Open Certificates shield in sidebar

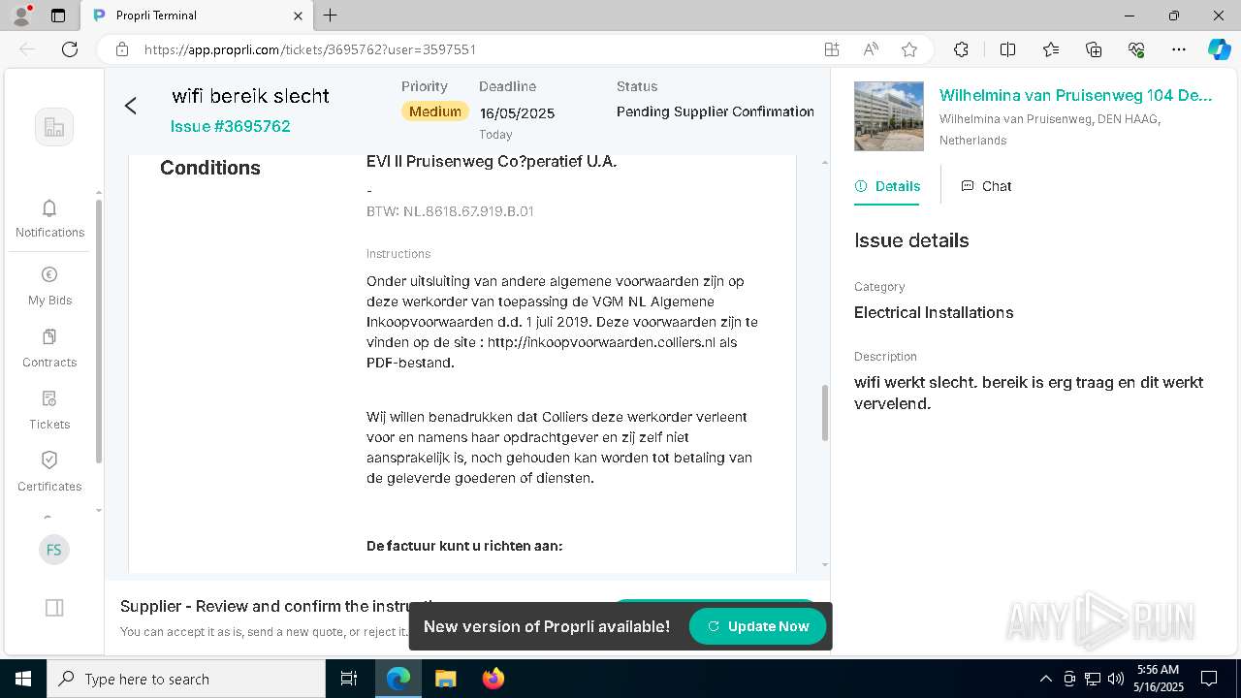pyautogui.click(x=49, y=472)
